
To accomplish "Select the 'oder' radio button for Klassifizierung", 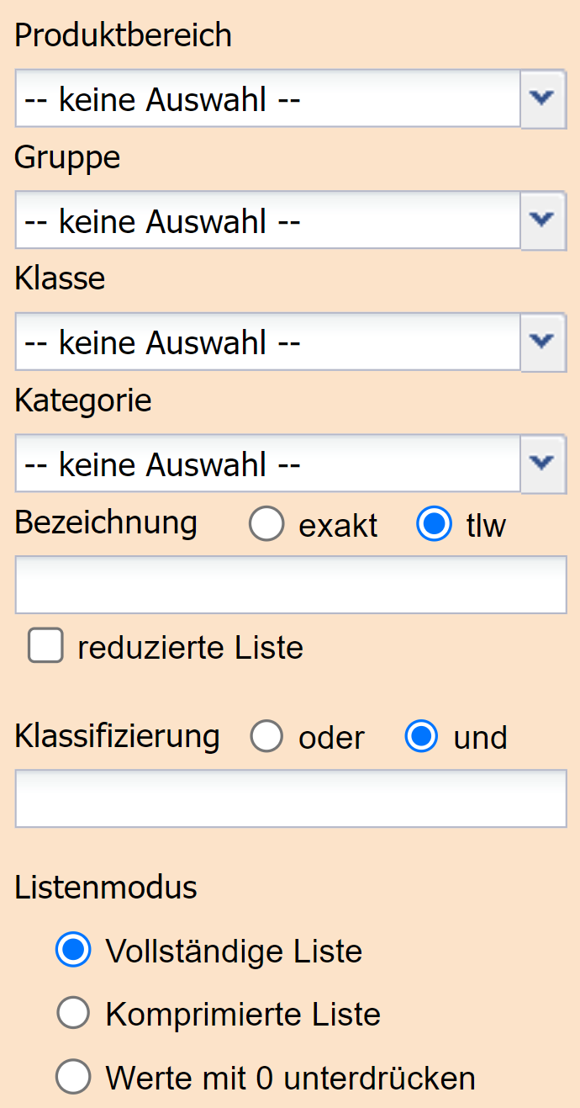I will click(266, 737).
